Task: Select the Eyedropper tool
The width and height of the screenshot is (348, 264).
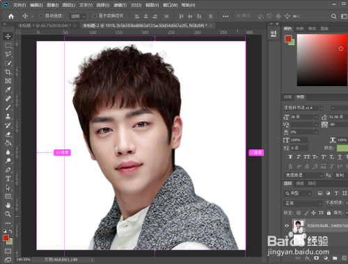Action: coord(8,90)
